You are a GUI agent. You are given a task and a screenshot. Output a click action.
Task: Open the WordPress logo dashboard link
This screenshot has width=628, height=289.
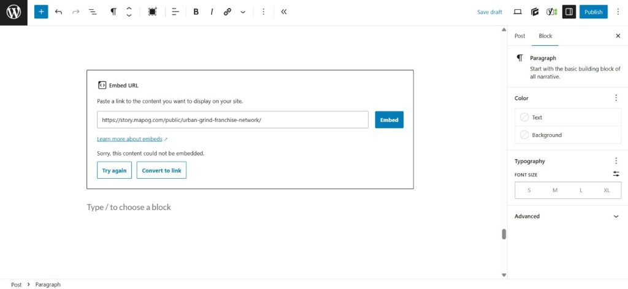click(x=13, y=12)
